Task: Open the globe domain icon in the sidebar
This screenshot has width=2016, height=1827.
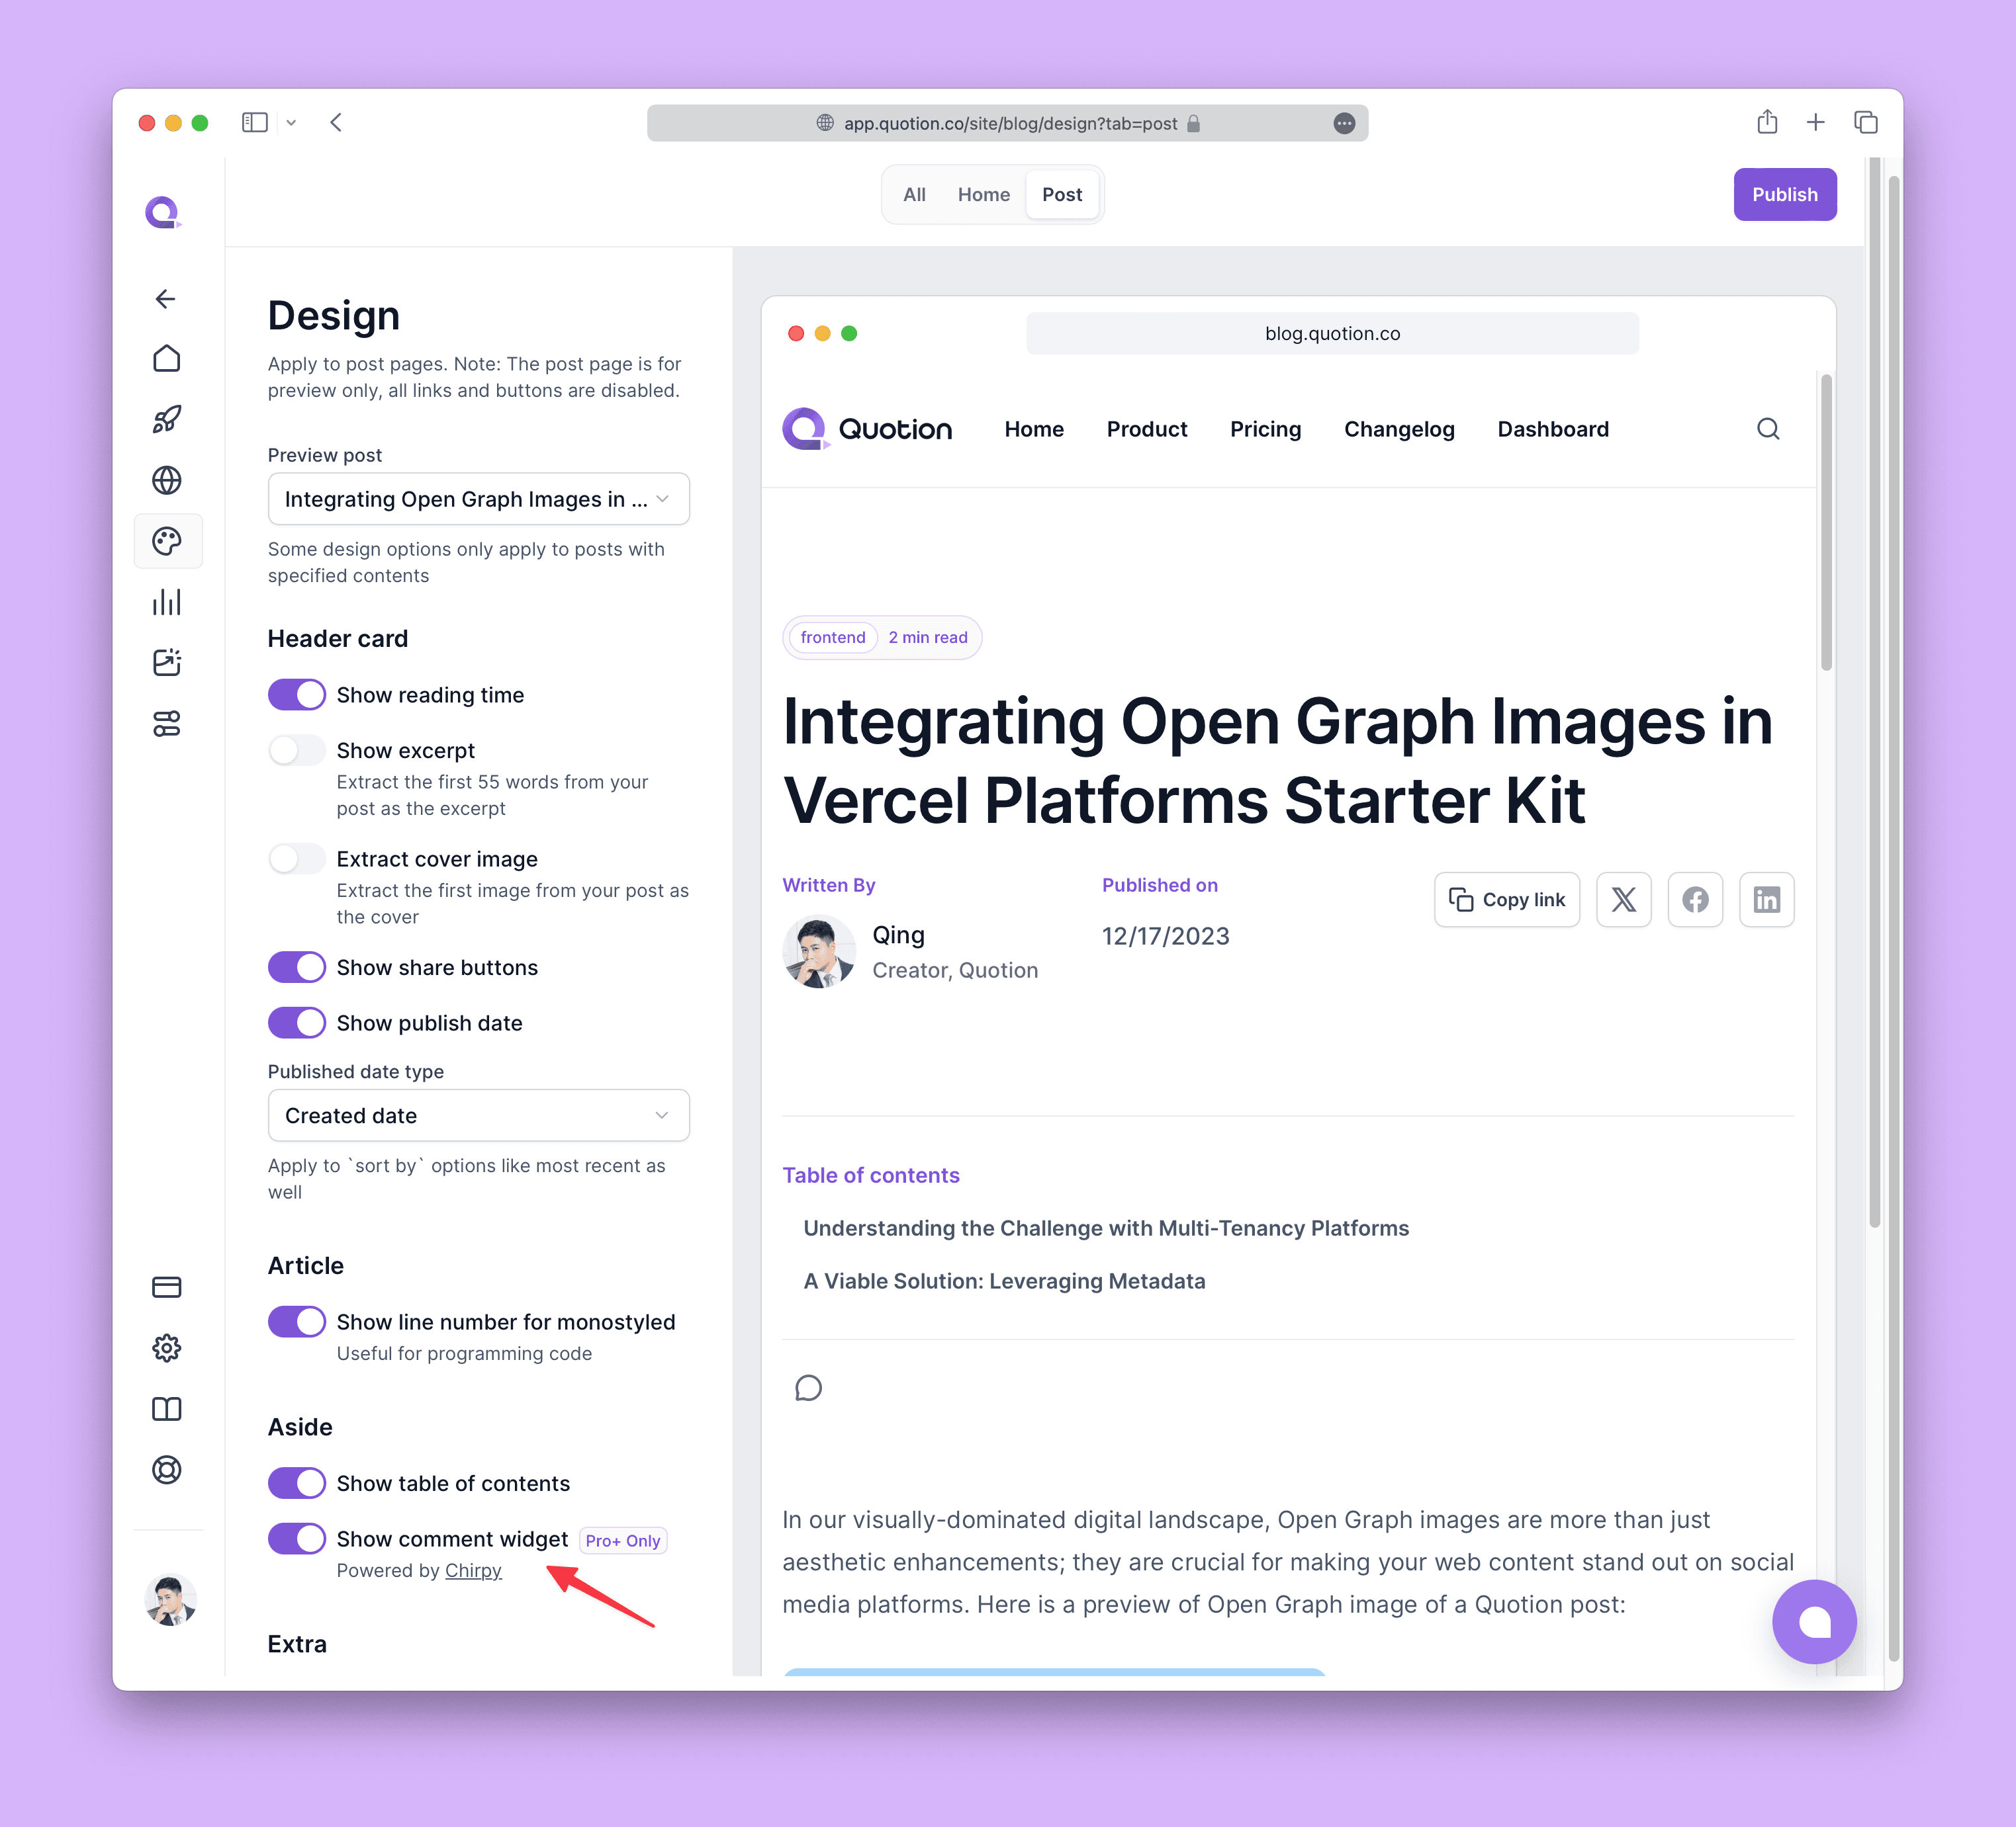Action: [166, 481]
